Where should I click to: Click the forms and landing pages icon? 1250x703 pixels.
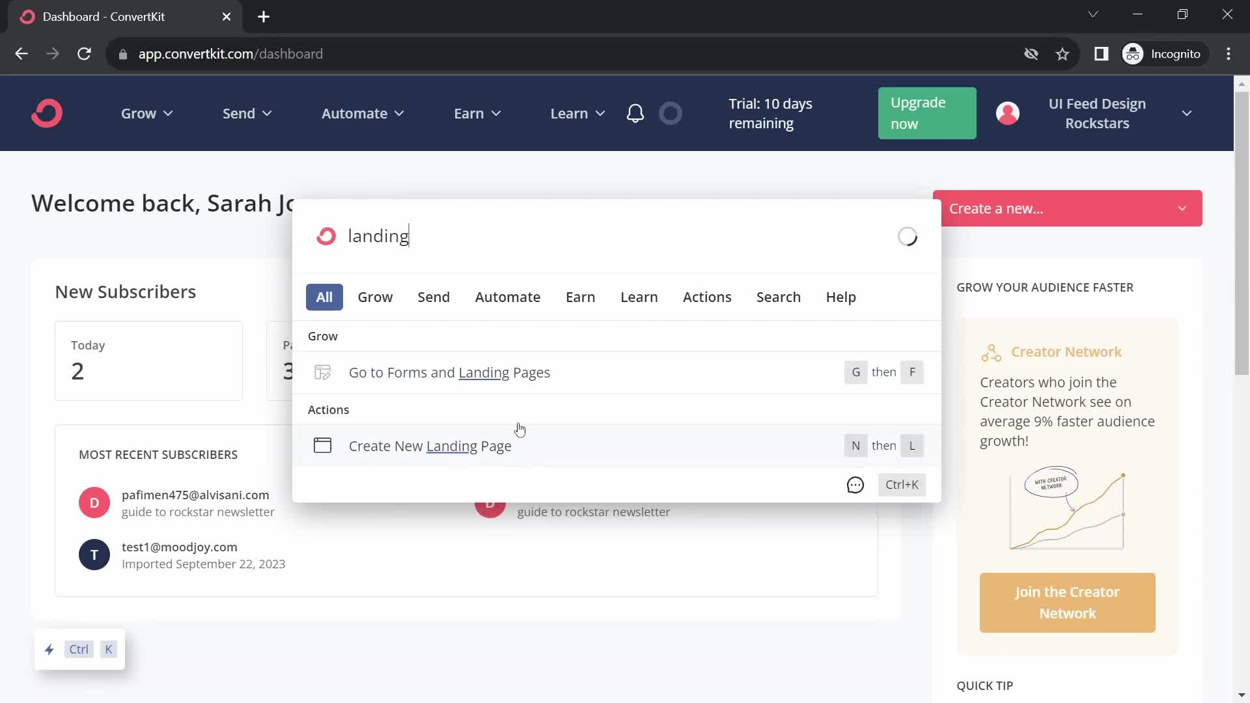tap(322, 372)
